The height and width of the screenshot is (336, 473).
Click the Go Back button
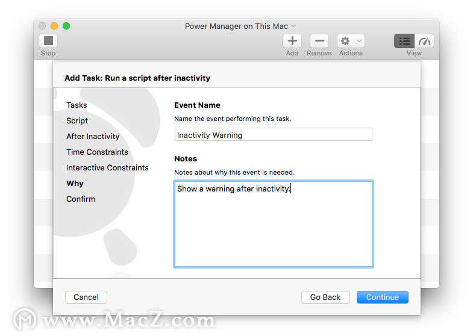click(325, 297)
